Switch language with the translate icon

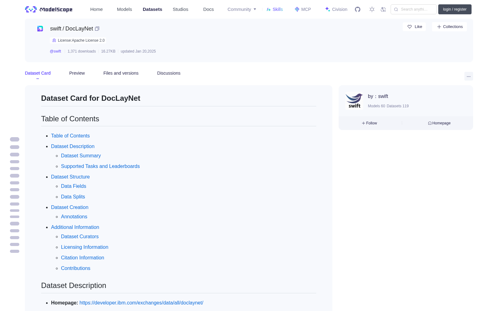tap(383, 9)
